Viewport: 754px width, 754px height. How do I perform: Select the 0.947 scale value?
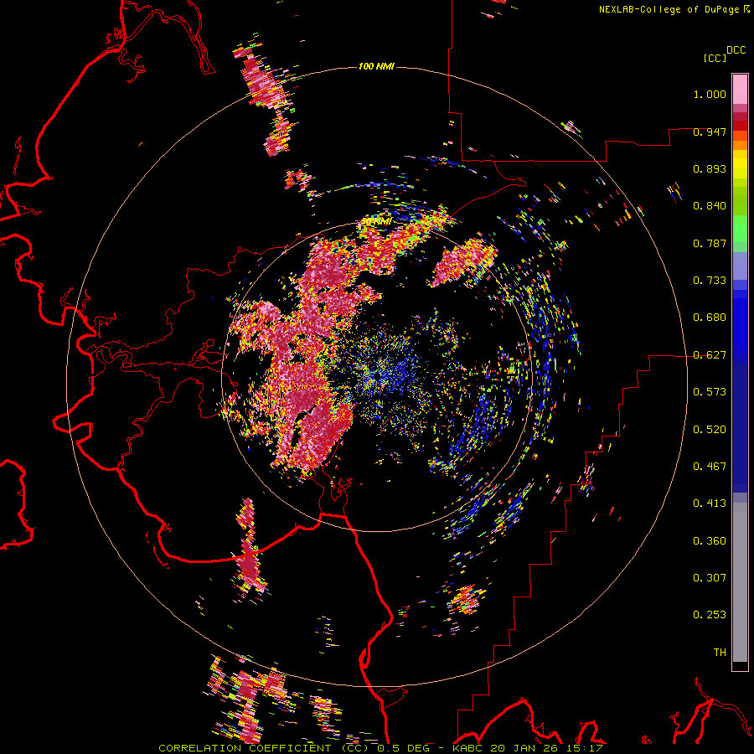(710, 132)
